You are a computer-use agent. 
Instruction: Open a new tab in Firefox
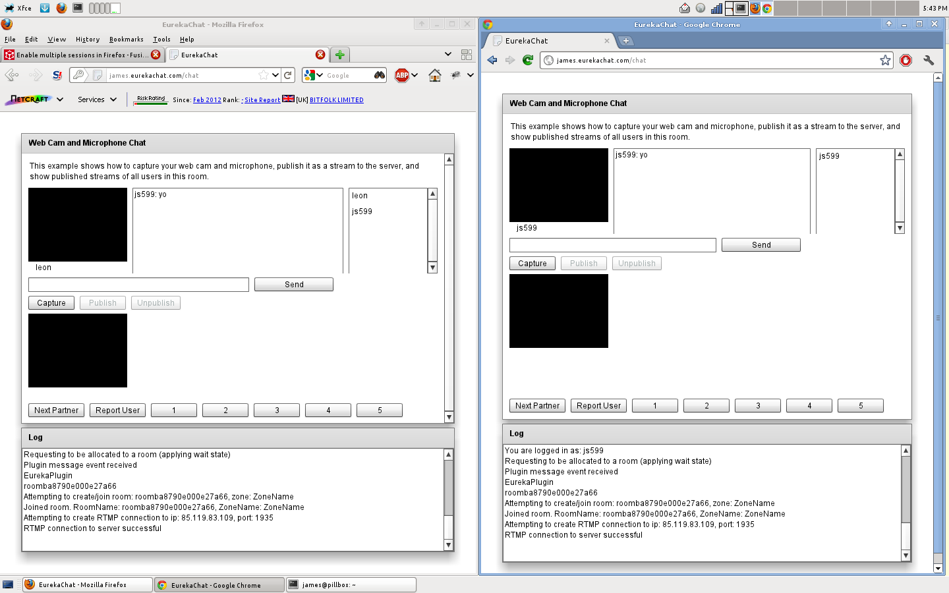pos(339,55)
